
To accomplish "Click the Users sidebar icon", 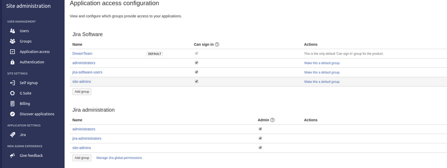I will point(12,31).
